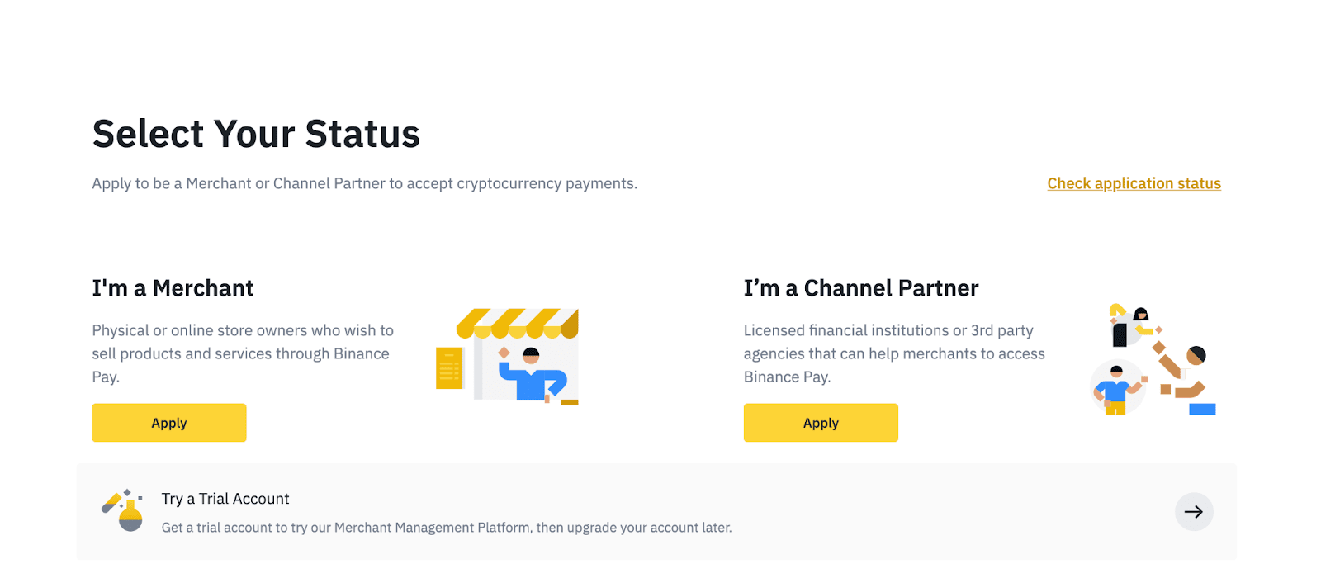The height and width of the screenshot is (564, 1321).
Task: Click the yellow receipt sign beside the storefront
Action: pyautogui.click(x=449, y=368)
